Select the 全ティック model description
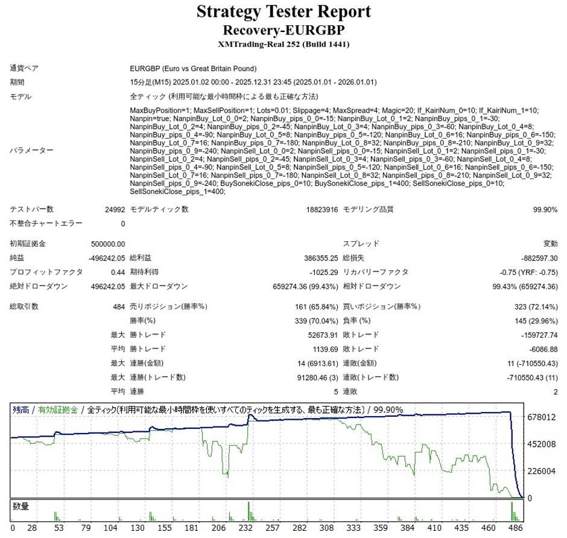The image size is (567, 538). click(x=224, y=97)
